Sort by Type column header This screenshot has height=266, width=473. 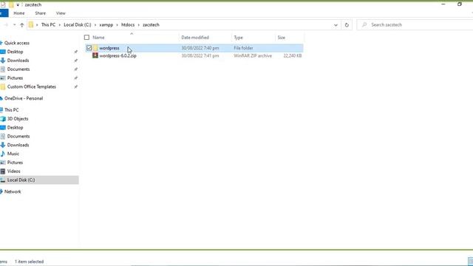pyautogui.click(x=238, y=38)
